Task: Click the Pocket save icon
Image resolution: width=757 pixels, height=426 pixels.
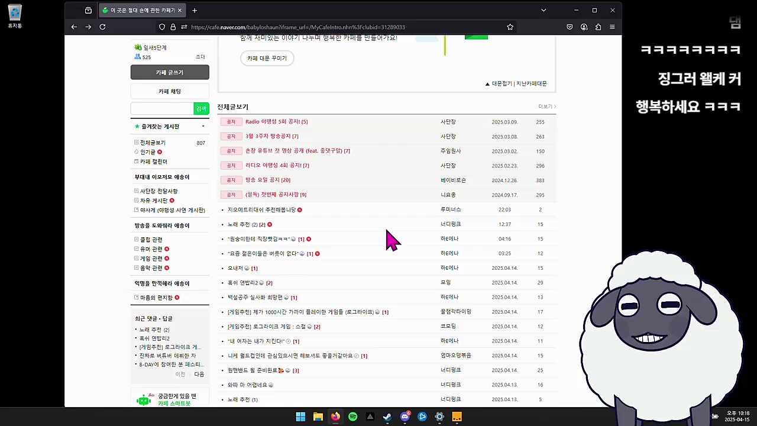Action: (x=570, y=27)
